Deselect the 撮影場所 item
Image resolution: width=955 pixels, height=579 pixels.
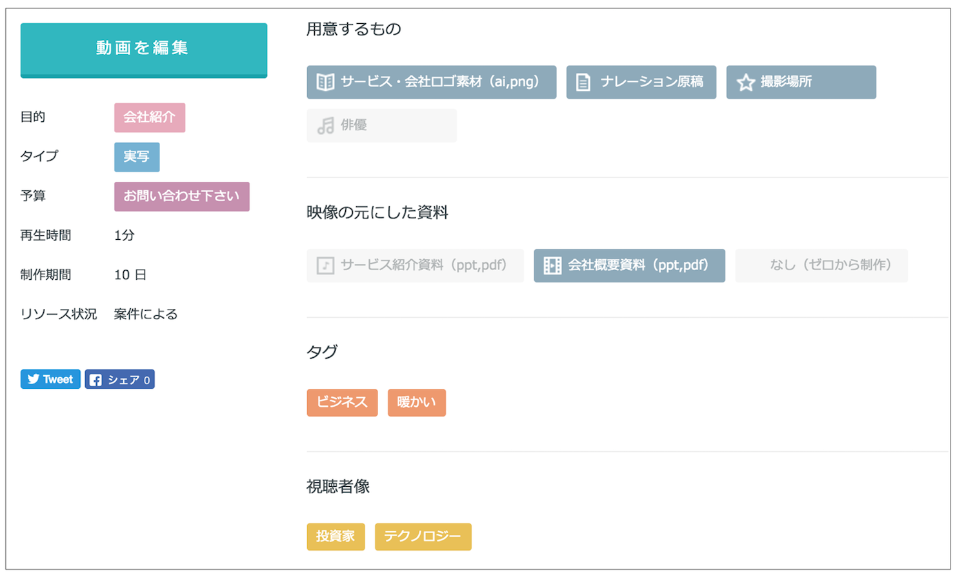(801, 82)
